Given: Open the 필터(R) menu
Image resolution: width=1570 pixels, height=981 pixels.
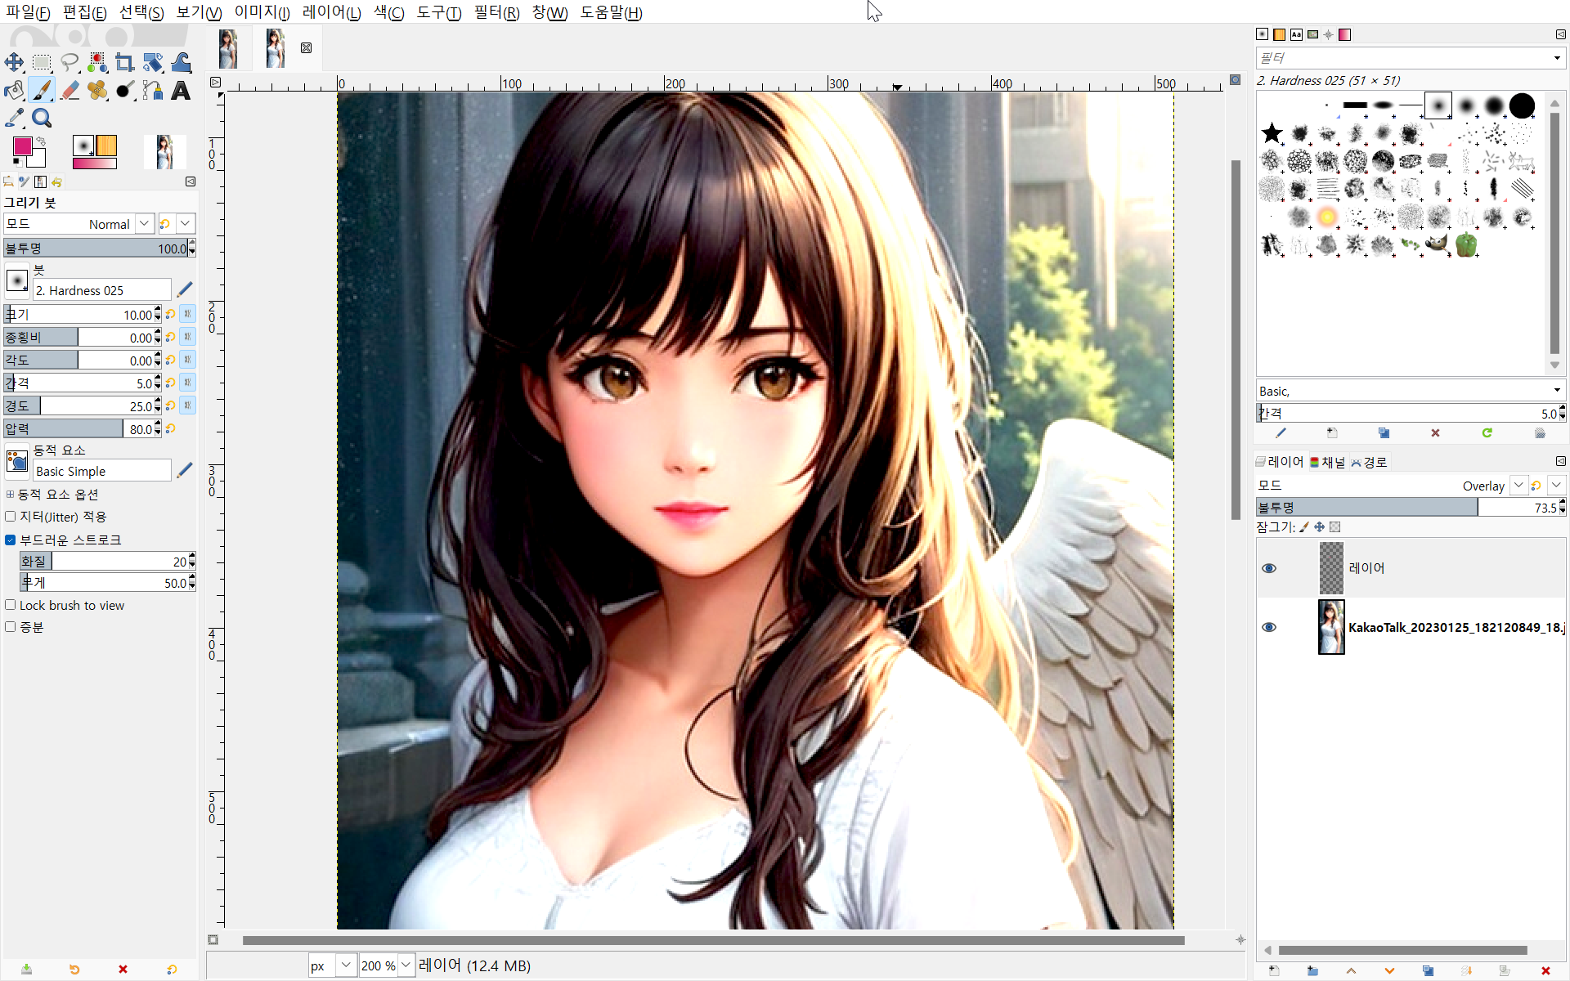Looking at the screenshot, I should coord(496,12).
